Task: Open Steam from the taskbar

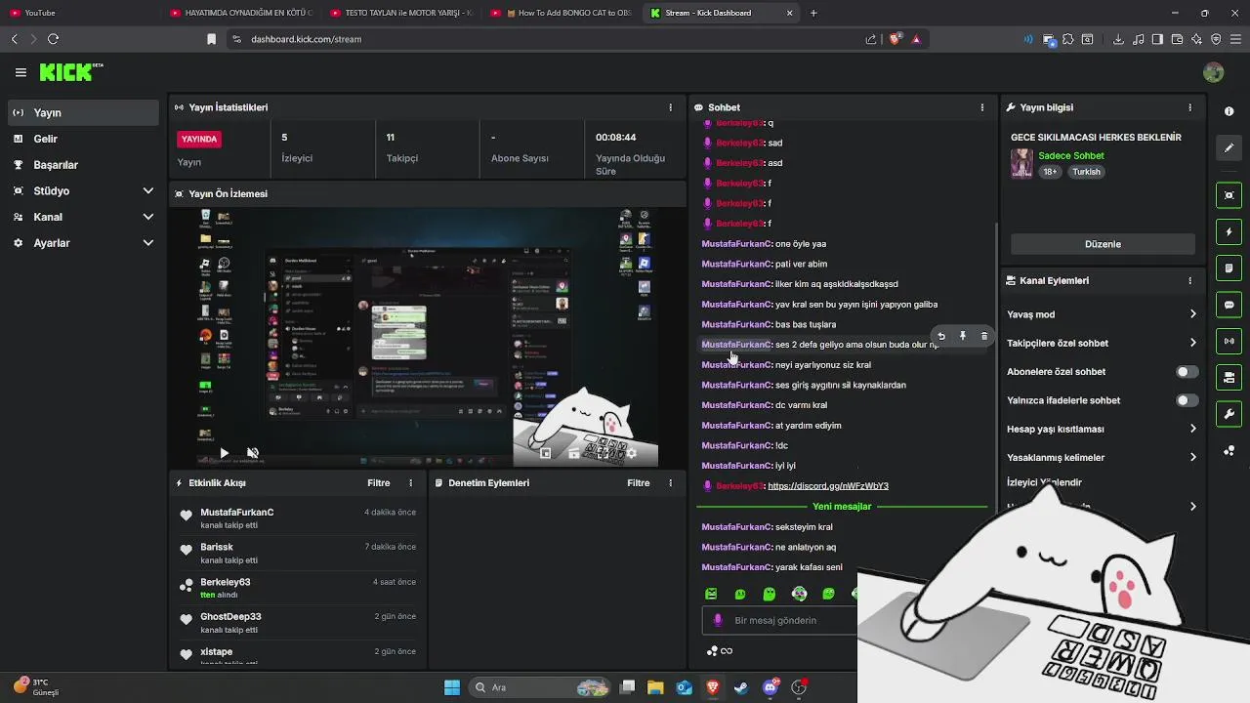Action: click(x=741, y=687)
